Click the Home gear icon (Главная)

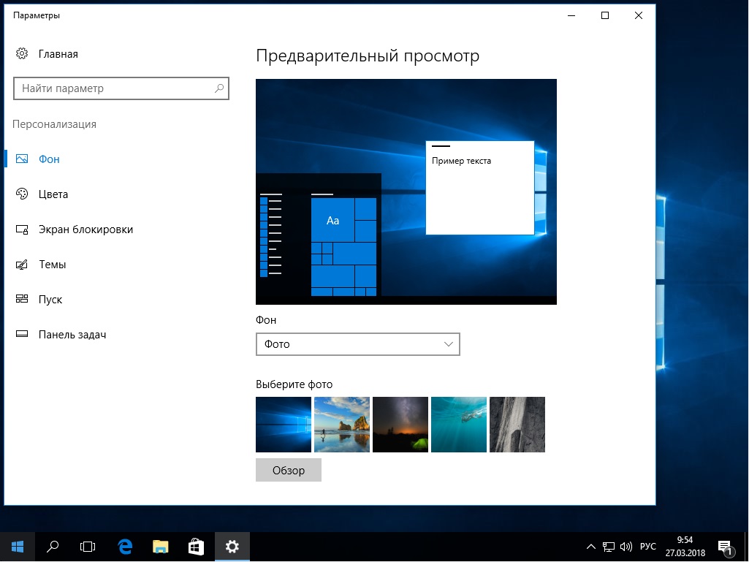pos(22,54)
